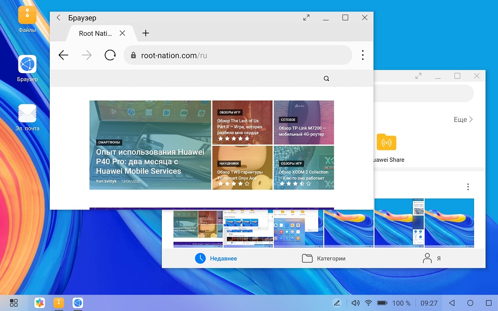Image resolution: width=498 pixels, height=311 pixels.
Task: Toggle fullscreen for the Files window
Action: tap(418, 76)
